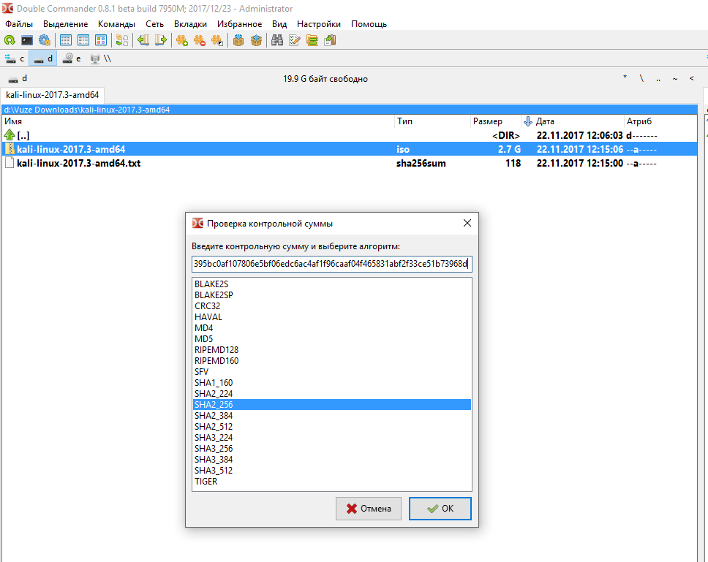
Task: Click the select group plus icon
Action: coord(182,41)
